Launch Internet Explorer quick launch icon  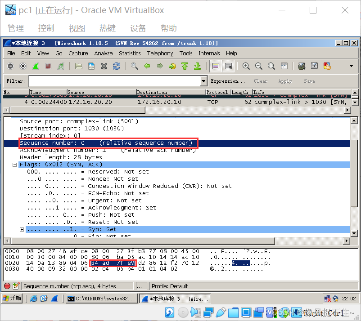[34, 299]
